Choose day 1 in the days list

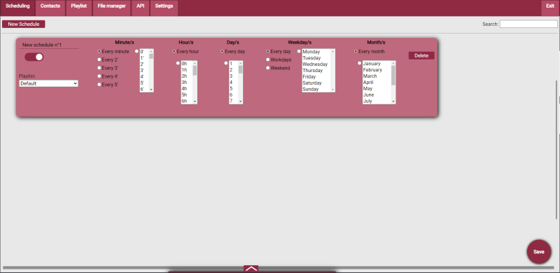[234, 64]
